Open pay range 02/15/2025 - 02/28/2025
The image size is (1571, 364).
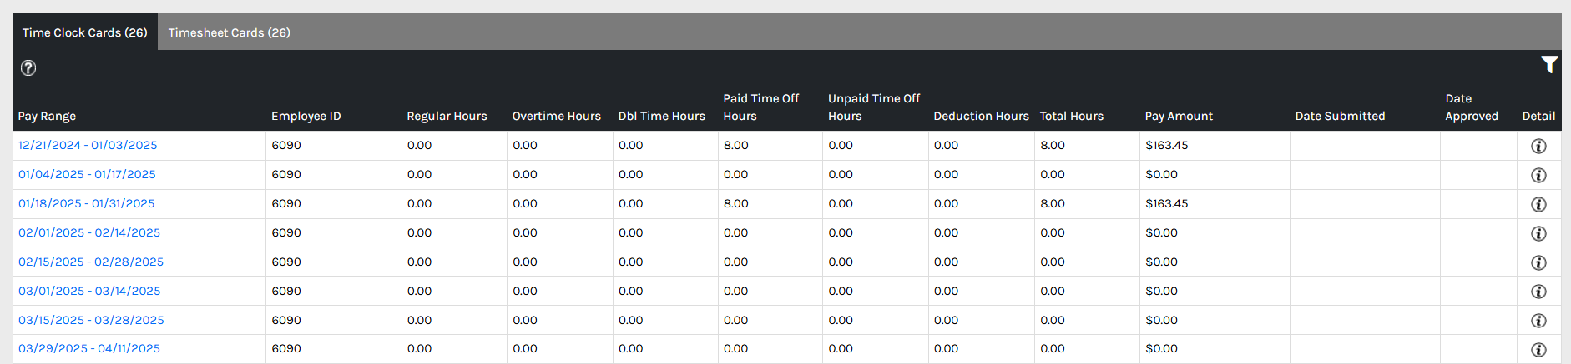tap(91, 262)
